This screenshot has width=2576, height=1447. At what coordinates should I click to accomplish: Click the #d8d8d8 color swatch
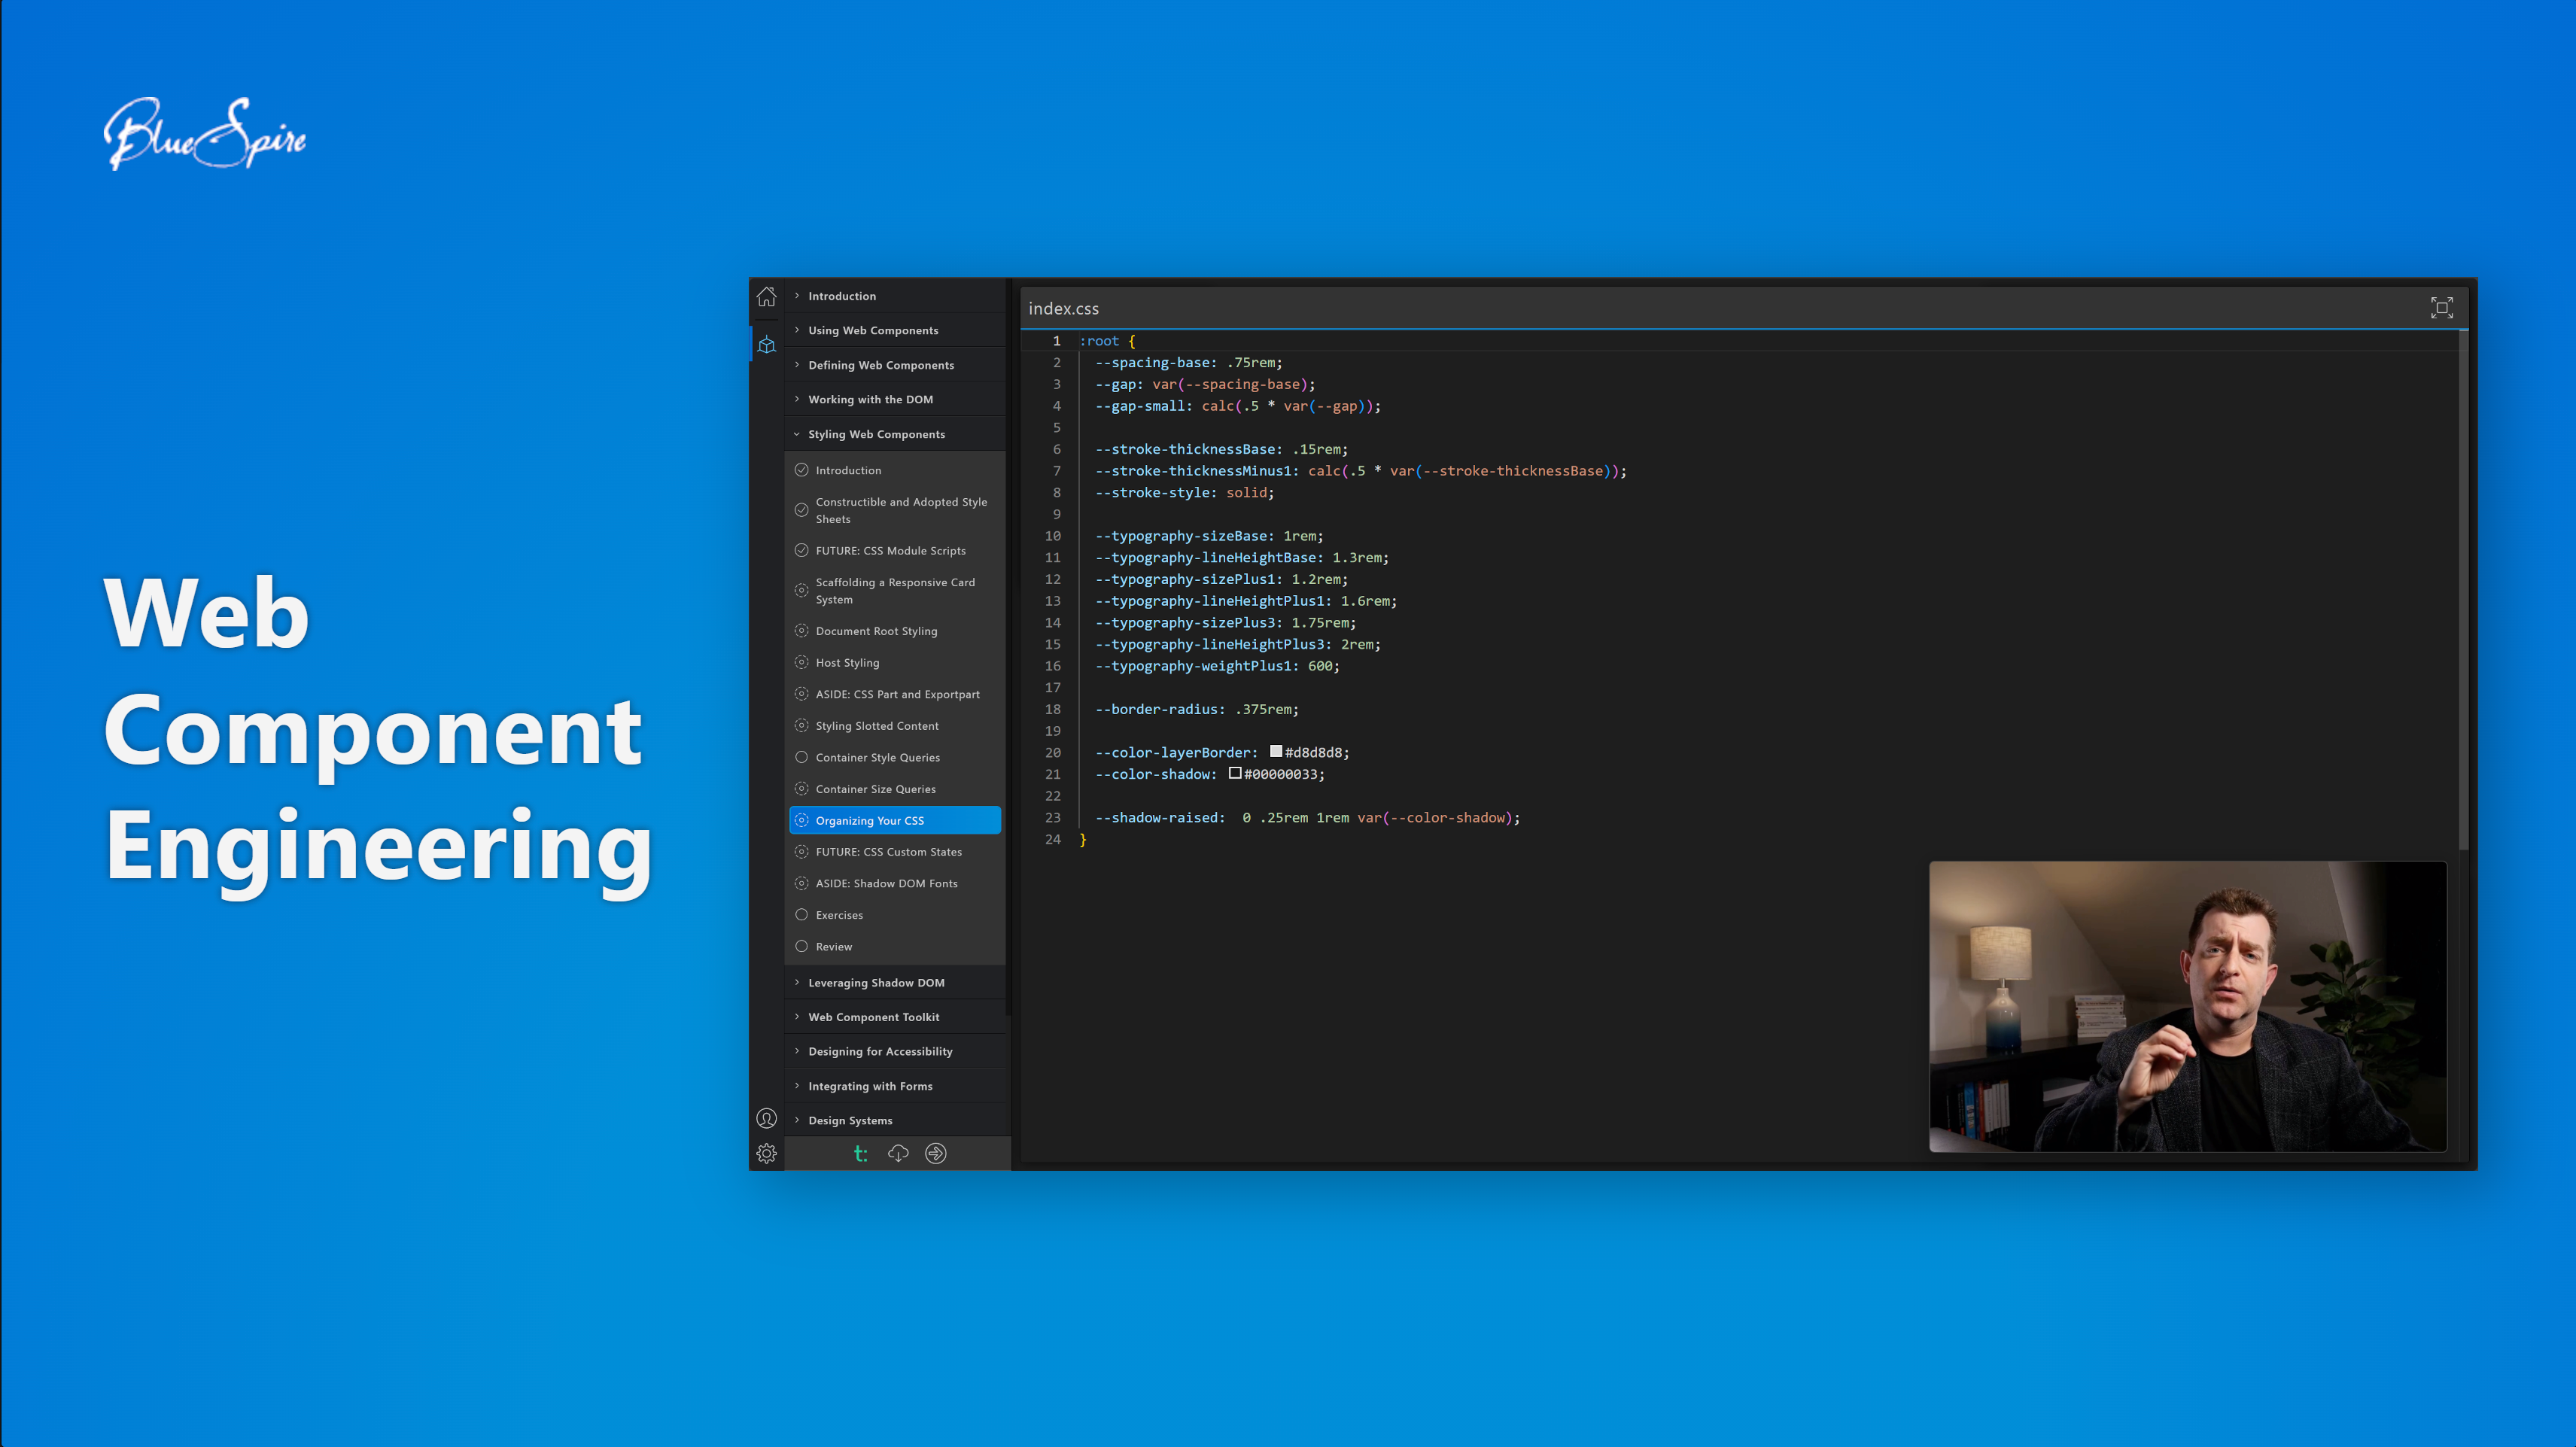pos(1276,752)
